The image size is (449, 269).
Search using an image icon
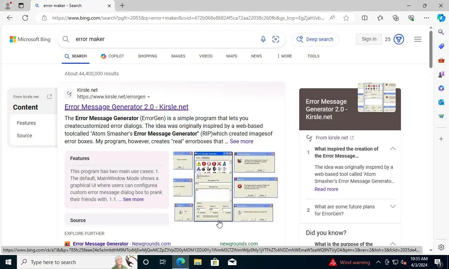coord(276,39)
